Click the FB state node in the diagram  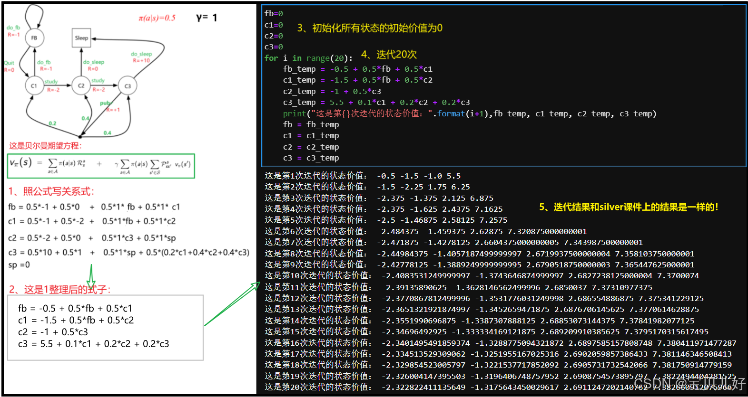(34, 38)
